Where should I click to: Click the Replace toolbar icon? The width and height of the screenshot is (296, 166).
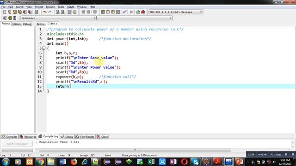click(x=63, y=12)
